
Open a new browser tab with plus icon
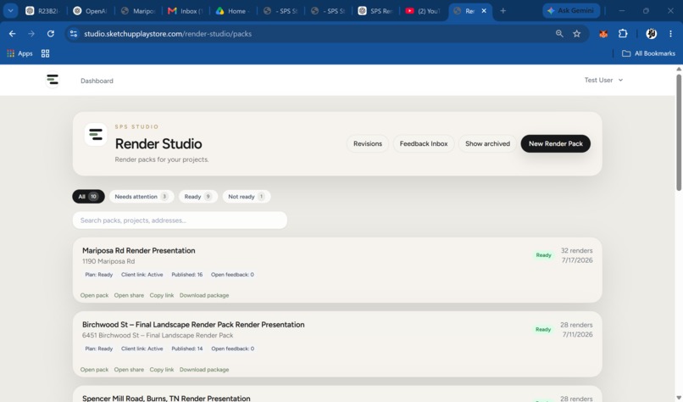[503, 11]
